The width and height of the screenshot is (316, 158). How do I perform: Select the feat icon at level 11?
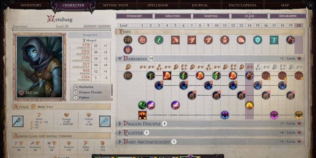coord(225,40)
